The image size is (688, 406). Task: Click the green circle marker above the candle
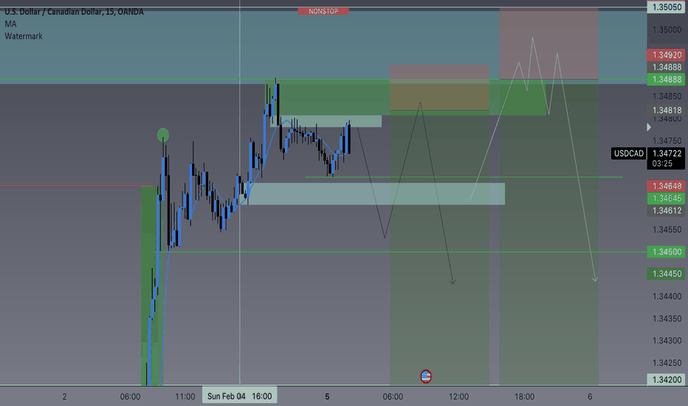tap(163, 135)
